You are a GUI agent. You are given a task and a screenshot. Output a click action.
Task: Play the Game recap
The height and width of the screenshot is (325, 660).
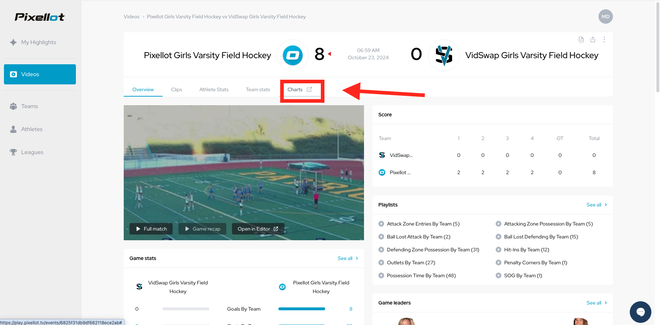[202, 229]
